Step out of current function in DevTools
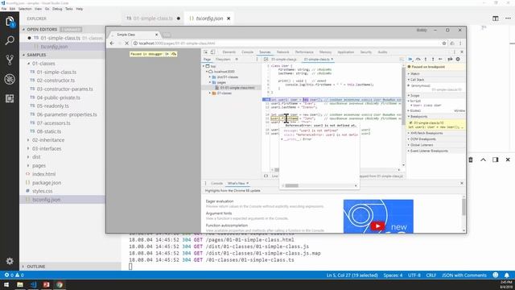Viewport: 515px width, 290px height. (433, 59)
